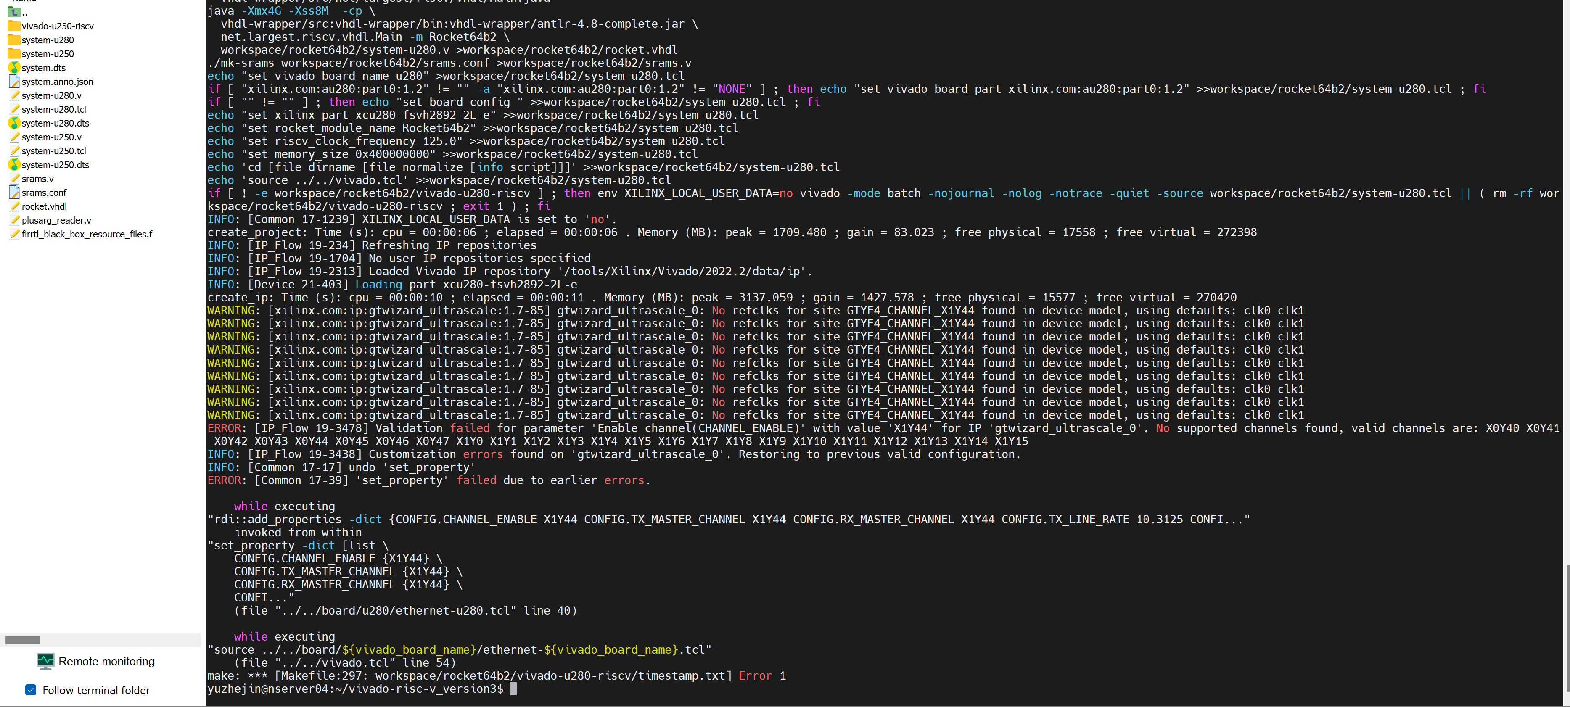1570x707 pixels.
Task: Select the system.dts music-note file icon
Action: (15, 68)
